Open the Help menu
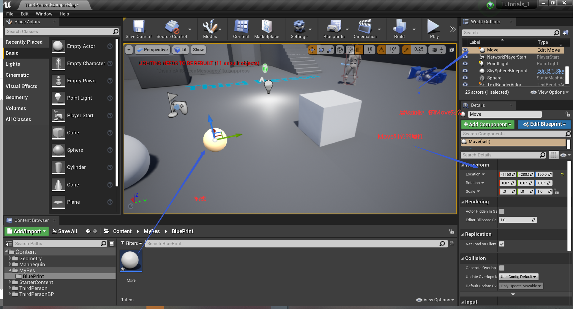The width and height of the screenshot is (573, 309). click(64, 14)
